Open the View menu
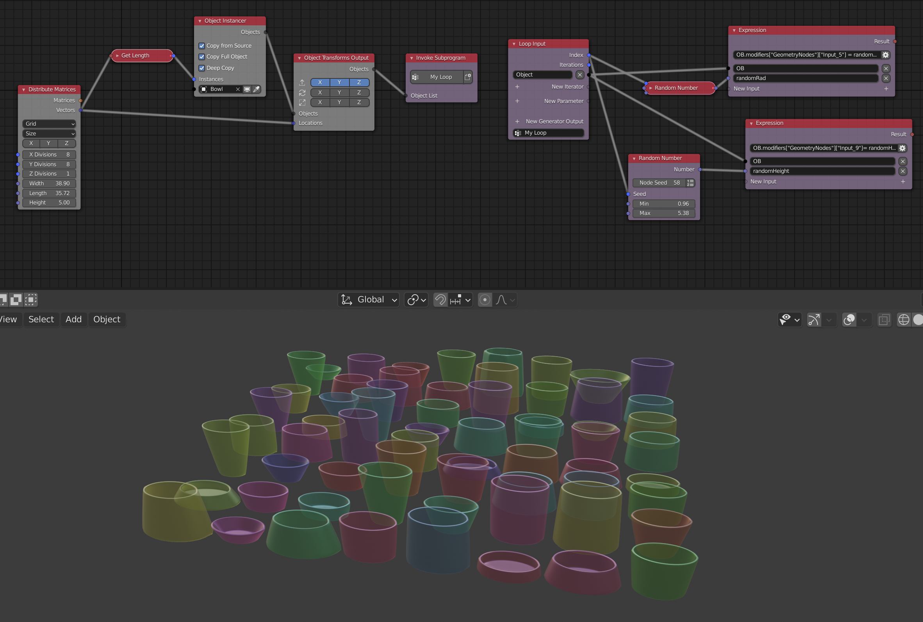Screen dimensions: 923x622 pyautogui.click(x=8, y=320)
